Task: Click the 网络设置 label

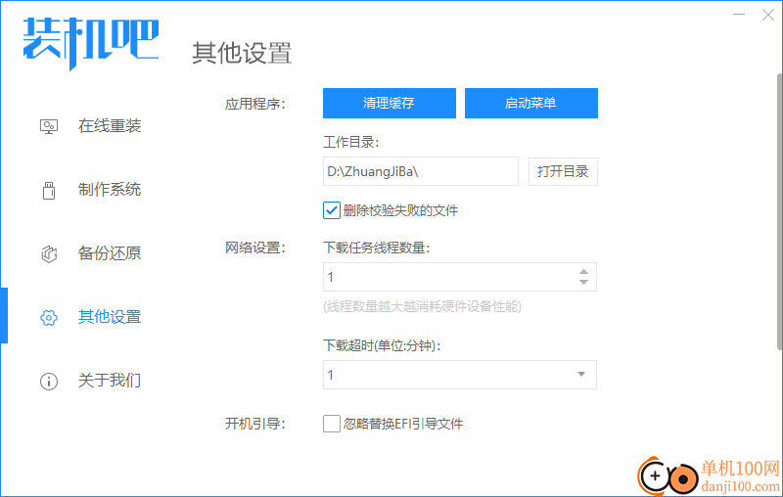Action: [254, 248]
